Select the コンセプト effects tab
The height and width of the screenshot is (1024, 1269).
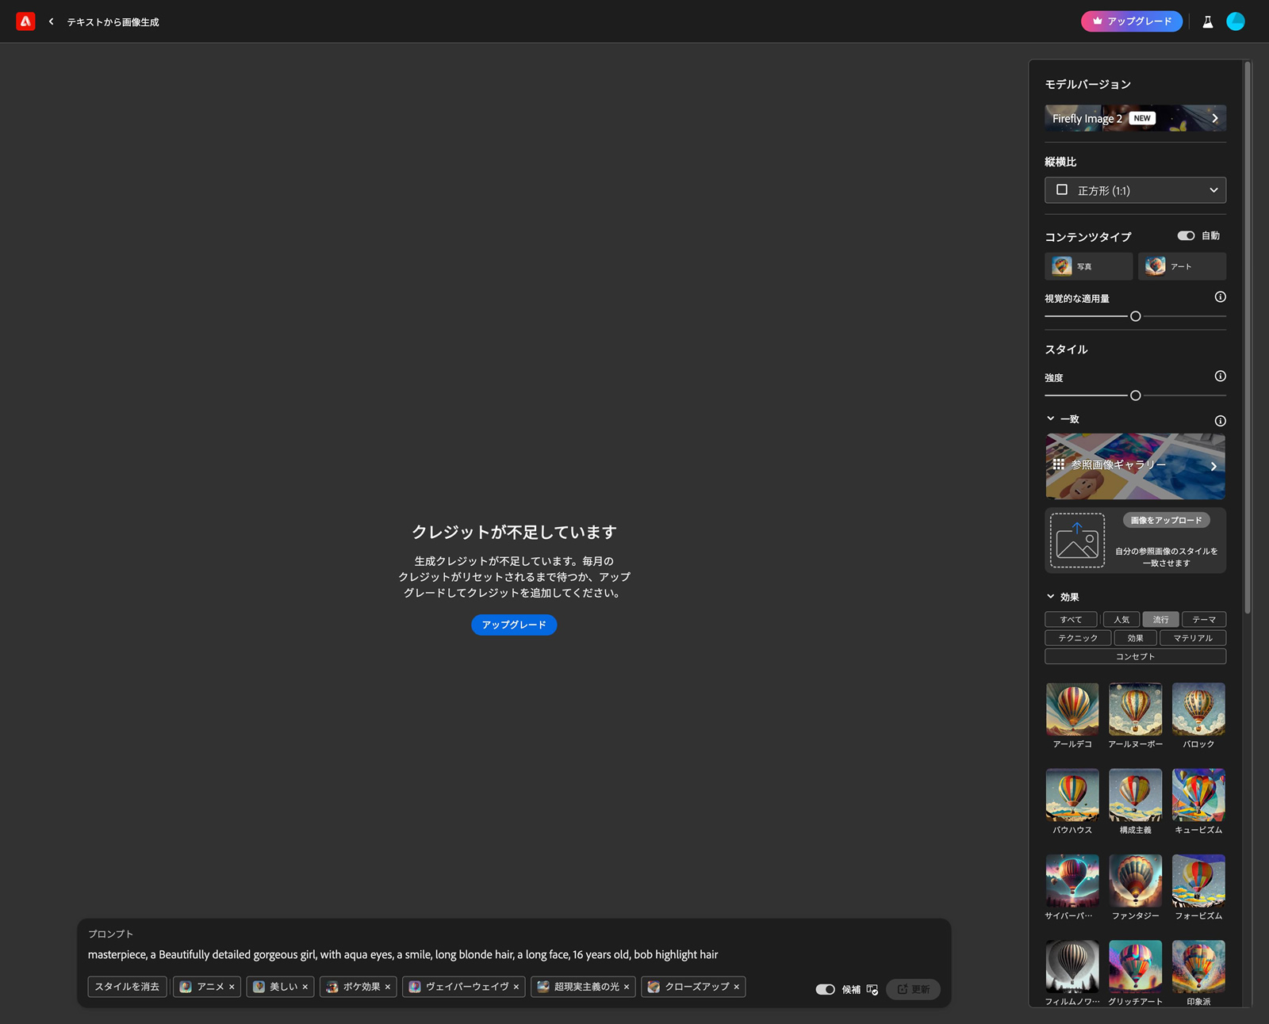click(x=1135, y=656)
